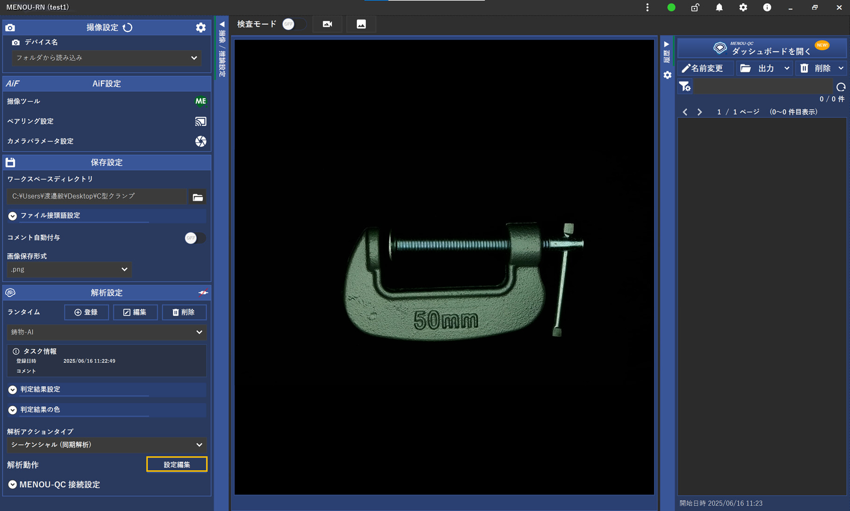The image size is (850, 511).
Task: Expand ファイル接頭語設定 section
Action: 13,216
